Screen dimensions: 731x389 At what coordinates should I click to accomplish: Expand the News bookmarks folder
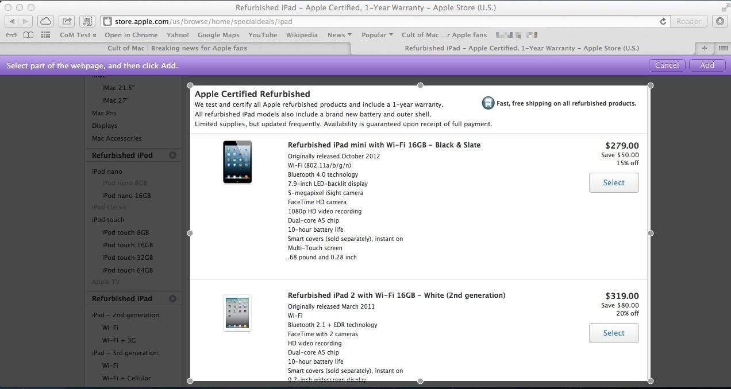(339, 35)
